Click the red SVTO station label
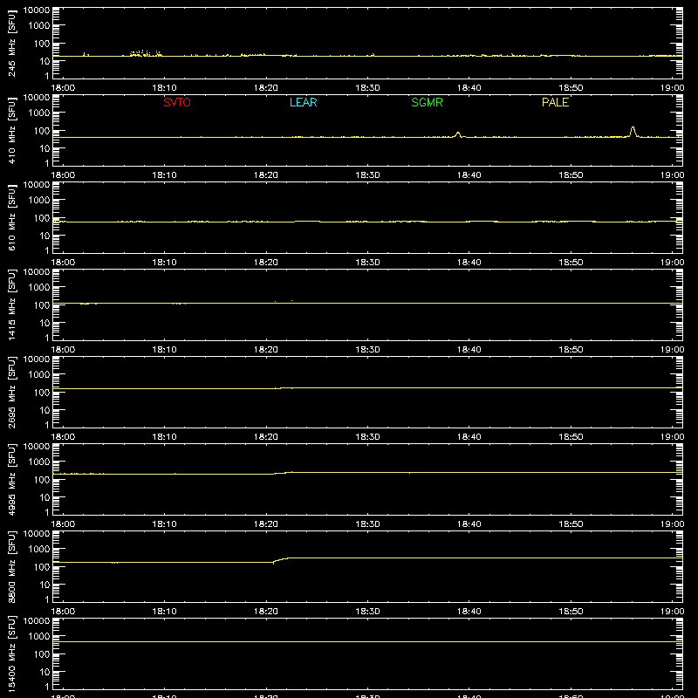The image size is (698, 698). [177, 102]
